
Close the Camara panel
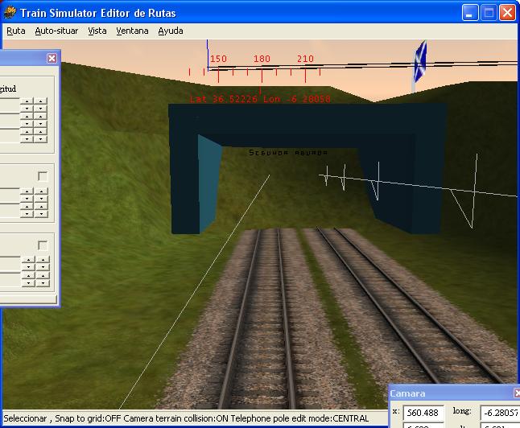[x=516, y=393]
